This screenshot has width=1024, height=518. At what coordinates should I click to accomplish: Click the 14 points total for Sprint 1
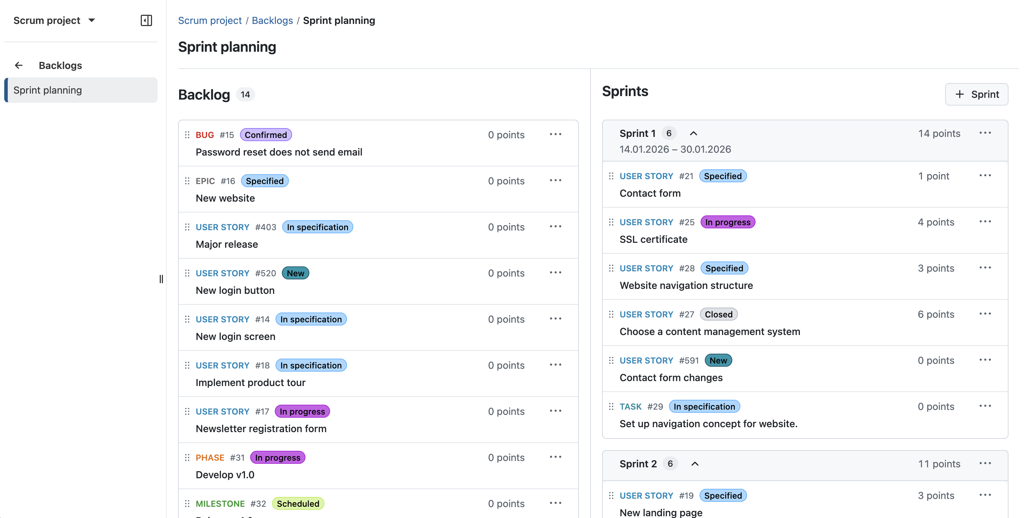click(939, 133)
